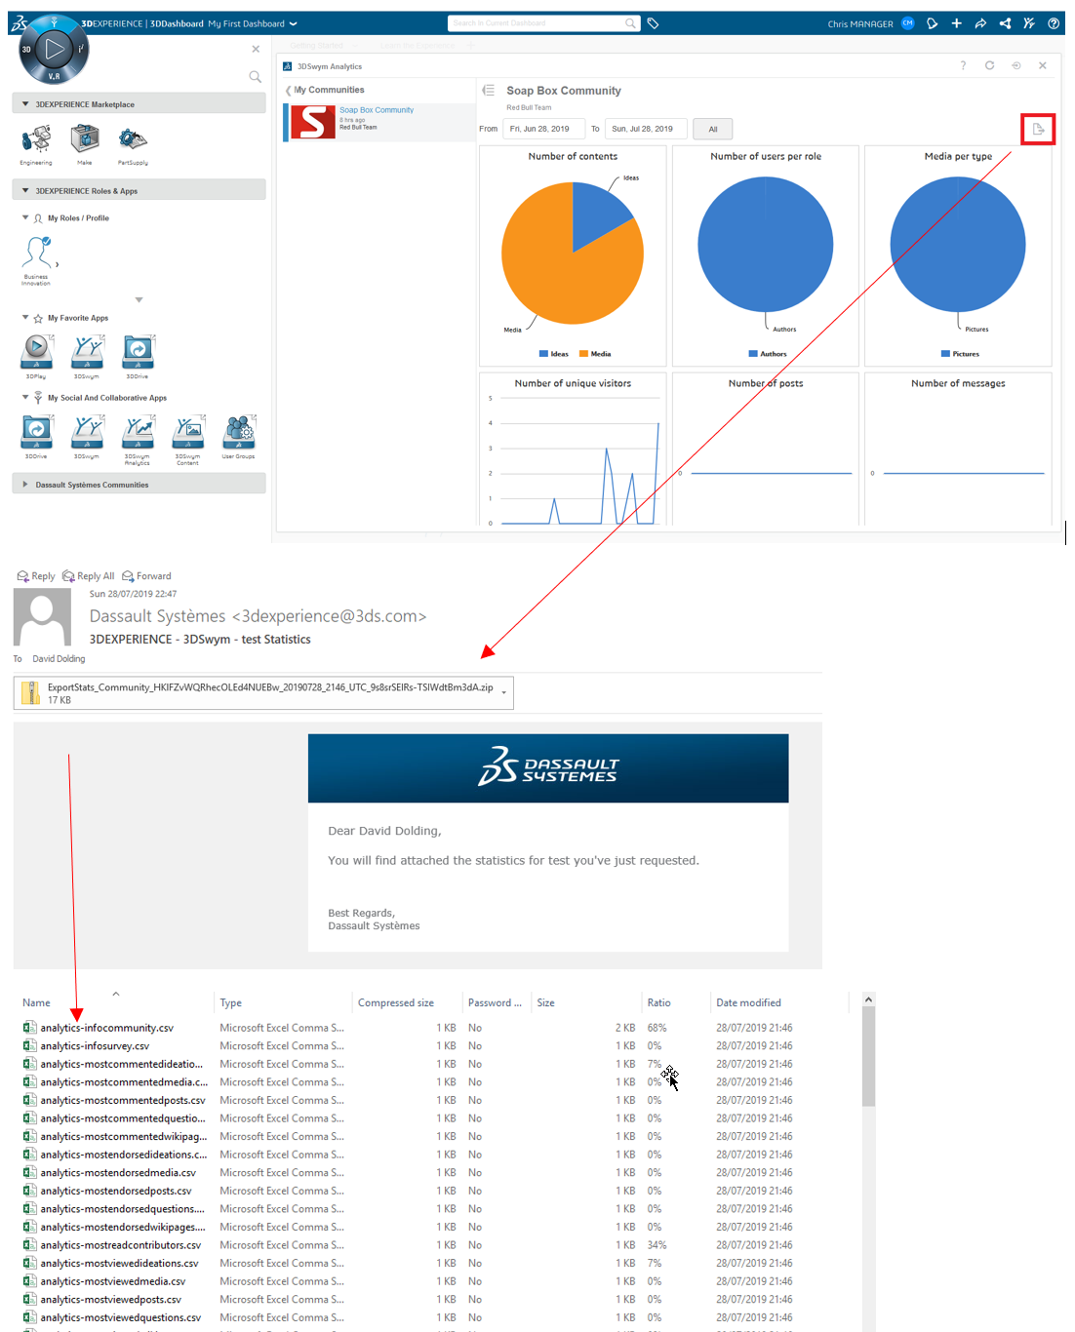Image resolution: width=1075 pixels, height=1332 pixels.
Task: Toggle Ideas legend in contents chart
Action: [554, 354]
